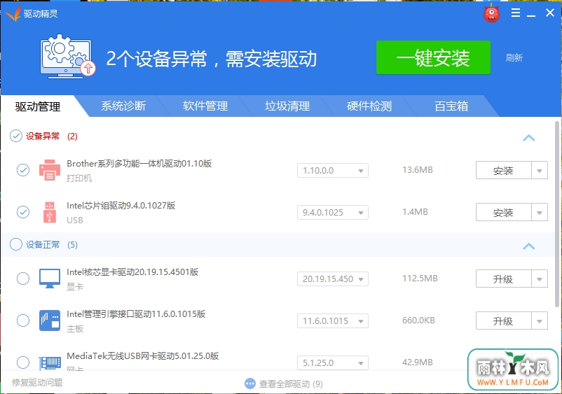
Task: Open version dropdown 11.6.0.1015 for management engine
Action: pyautogui.click(x=333, y=321)
